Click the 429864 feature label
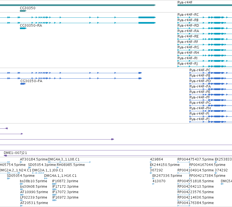The height and width of the screenshot is (207, 232). [156, 159]
